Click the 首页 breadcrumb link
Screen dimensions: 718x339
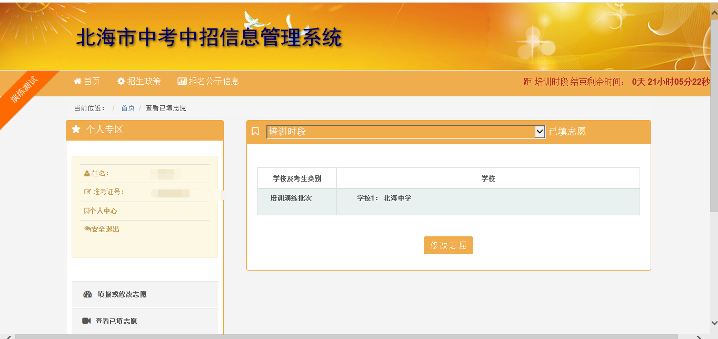128,108
